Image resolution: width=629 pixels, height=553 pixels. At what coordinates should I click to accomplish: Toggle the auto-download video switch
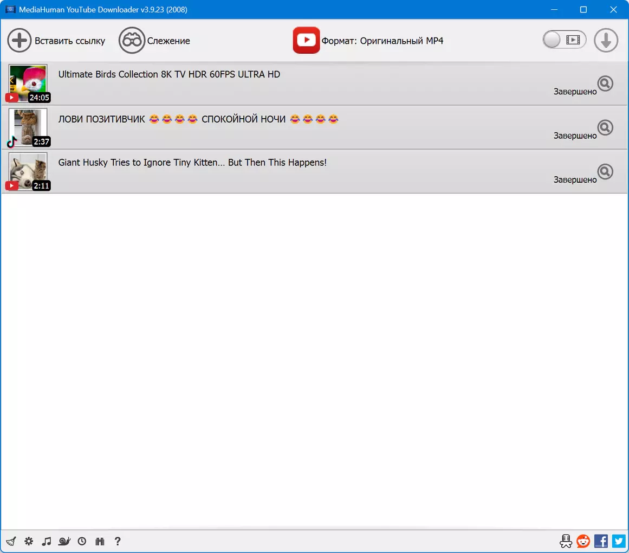(564, 40)
